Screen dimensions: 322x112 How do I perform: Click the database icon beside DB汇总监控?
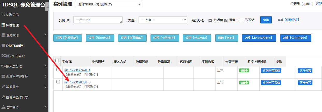click(3, 46)
